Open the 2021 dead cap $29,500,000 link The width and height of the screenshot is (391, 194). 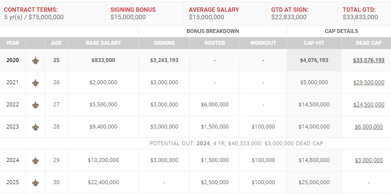368,82
